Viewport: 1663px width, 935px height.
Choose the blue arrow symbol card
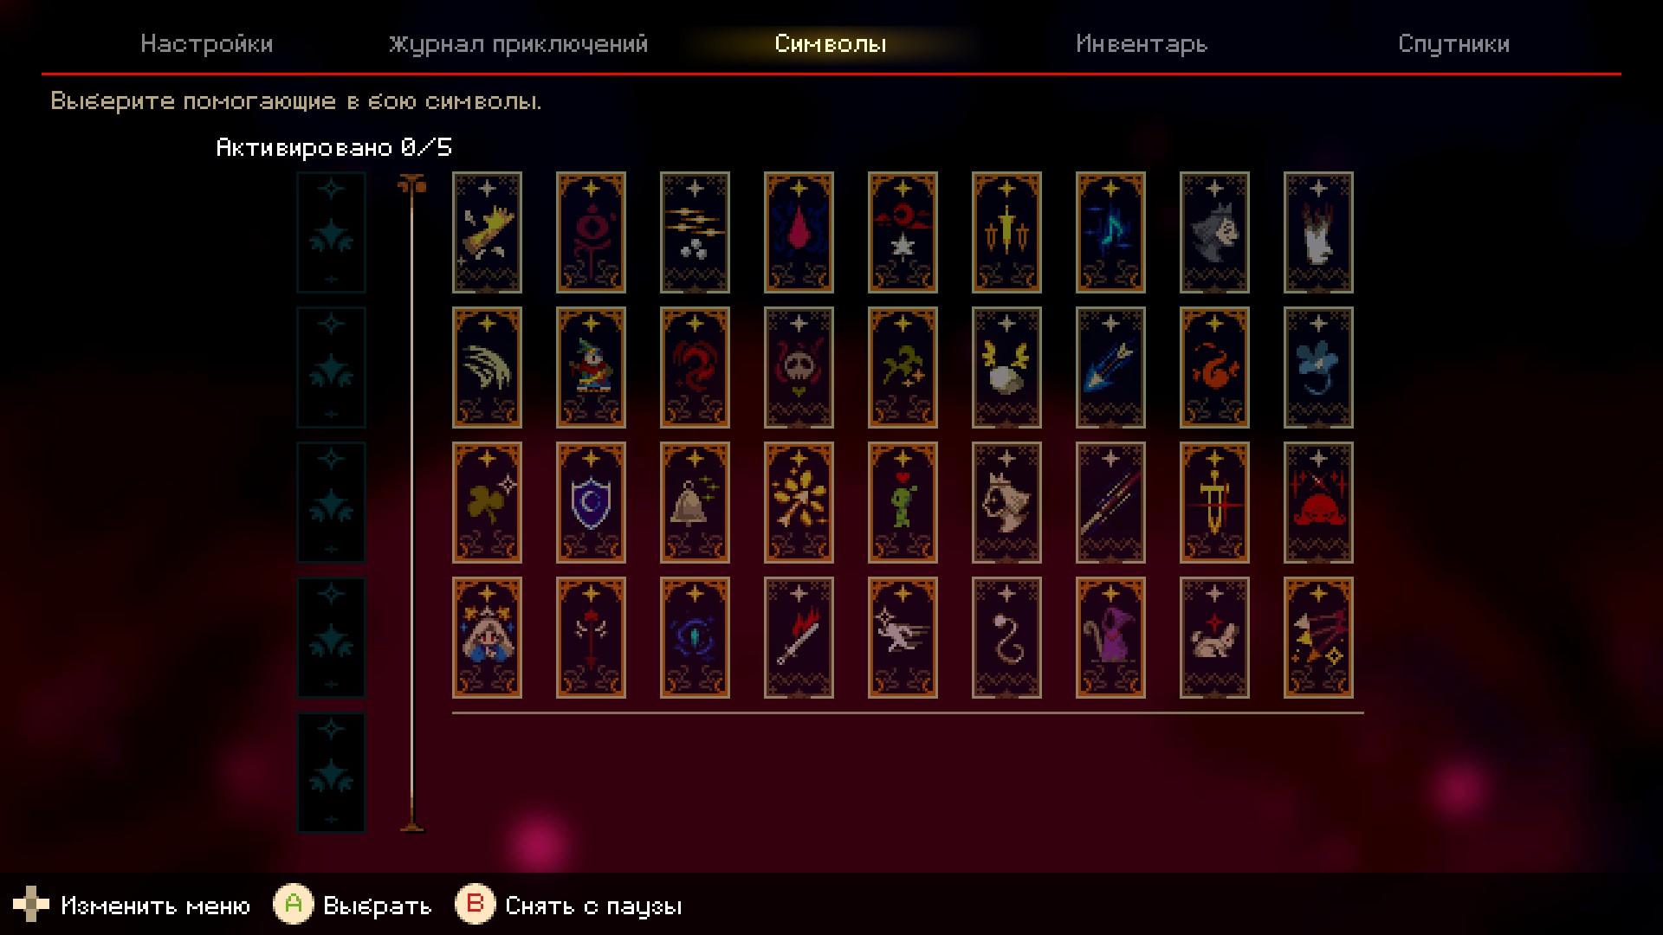pos(1110,367)
